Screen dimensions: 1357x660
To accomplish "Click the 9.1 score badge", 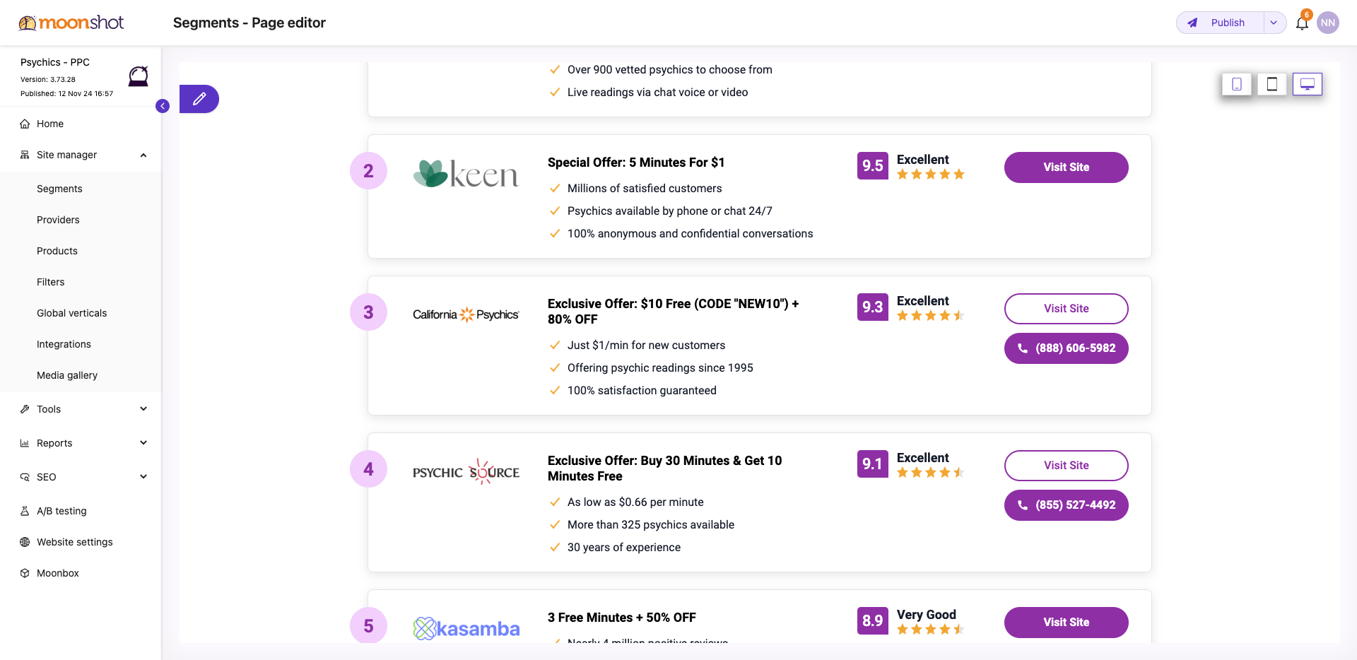I will point(873,464).
